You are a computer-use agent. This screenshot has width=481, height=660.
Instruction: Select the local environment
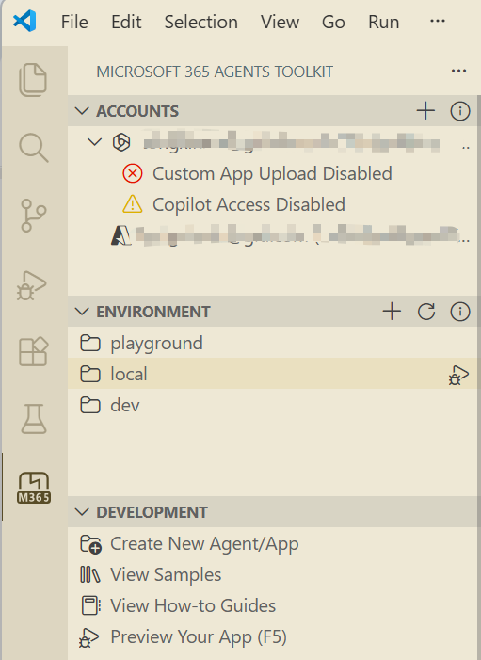pos(273,374)
